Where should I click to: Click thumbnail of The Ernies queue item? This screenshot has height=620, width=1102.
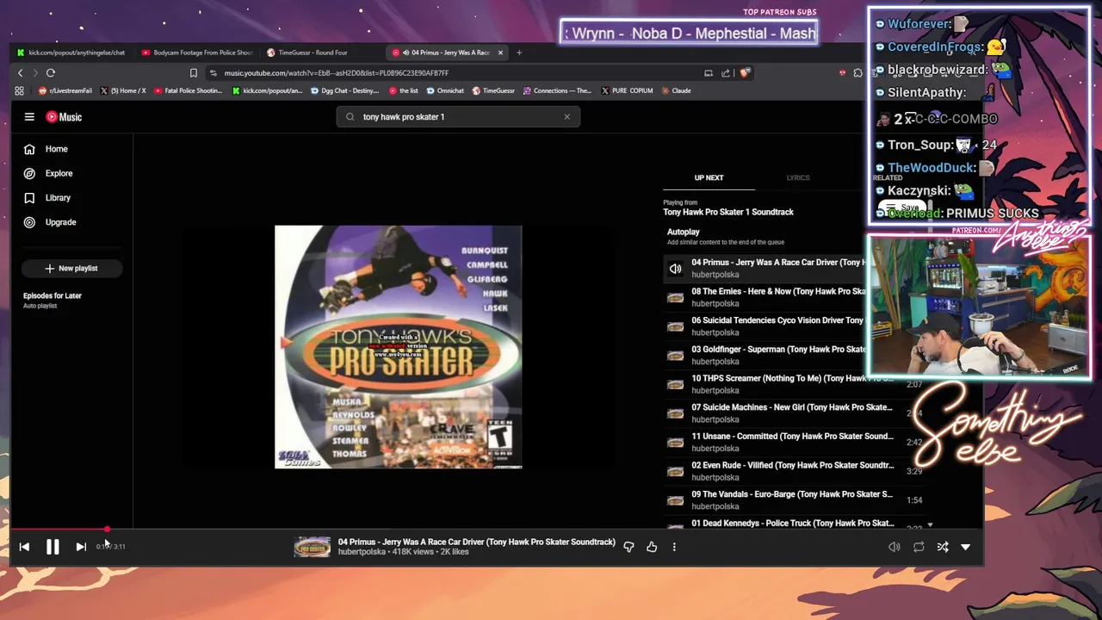click(x=676, y=297)
